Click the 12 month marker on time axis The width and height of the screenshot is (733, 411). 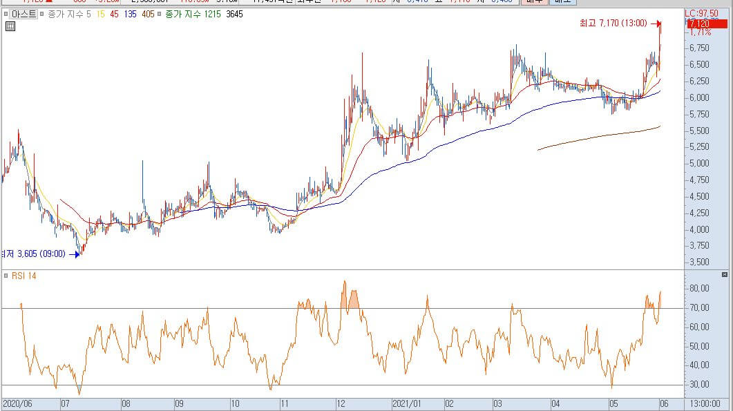click(341, 403)
